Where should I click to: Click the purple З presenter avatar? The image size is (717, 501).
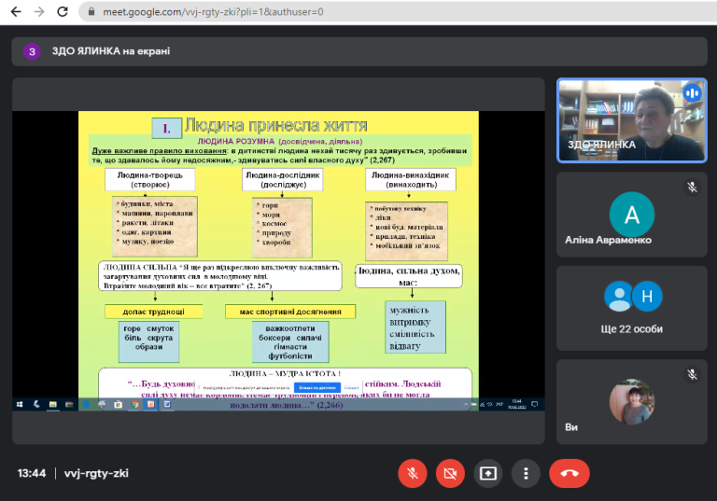(x=32, y=51)
